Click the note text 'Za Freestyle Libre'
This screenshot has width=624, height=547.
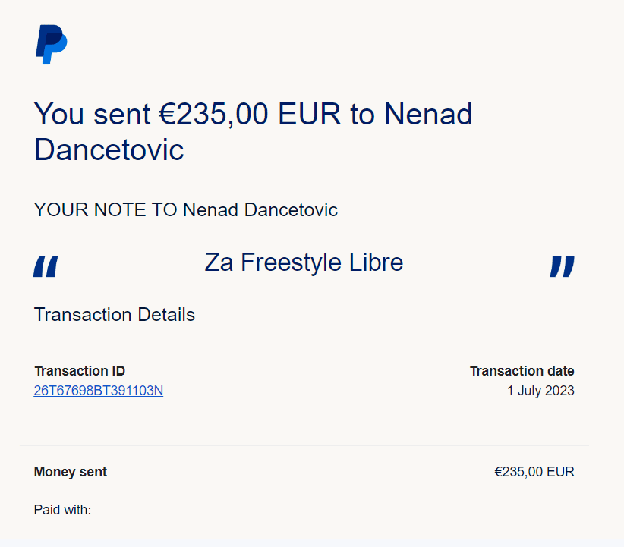[304, 262]
